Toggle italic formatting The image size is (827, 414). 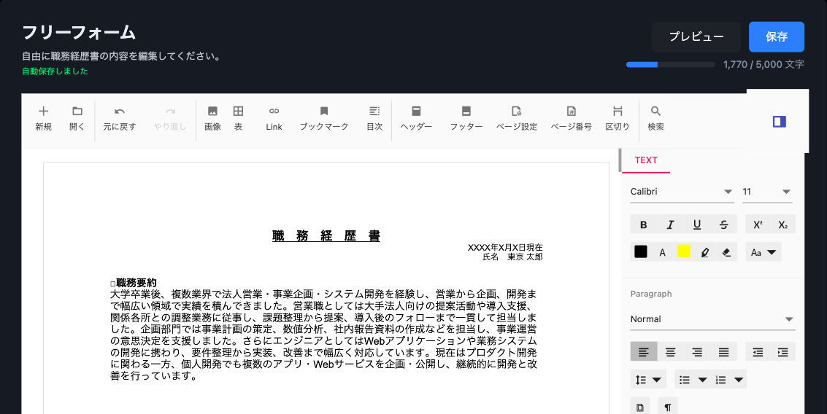(x=670, y=224)
